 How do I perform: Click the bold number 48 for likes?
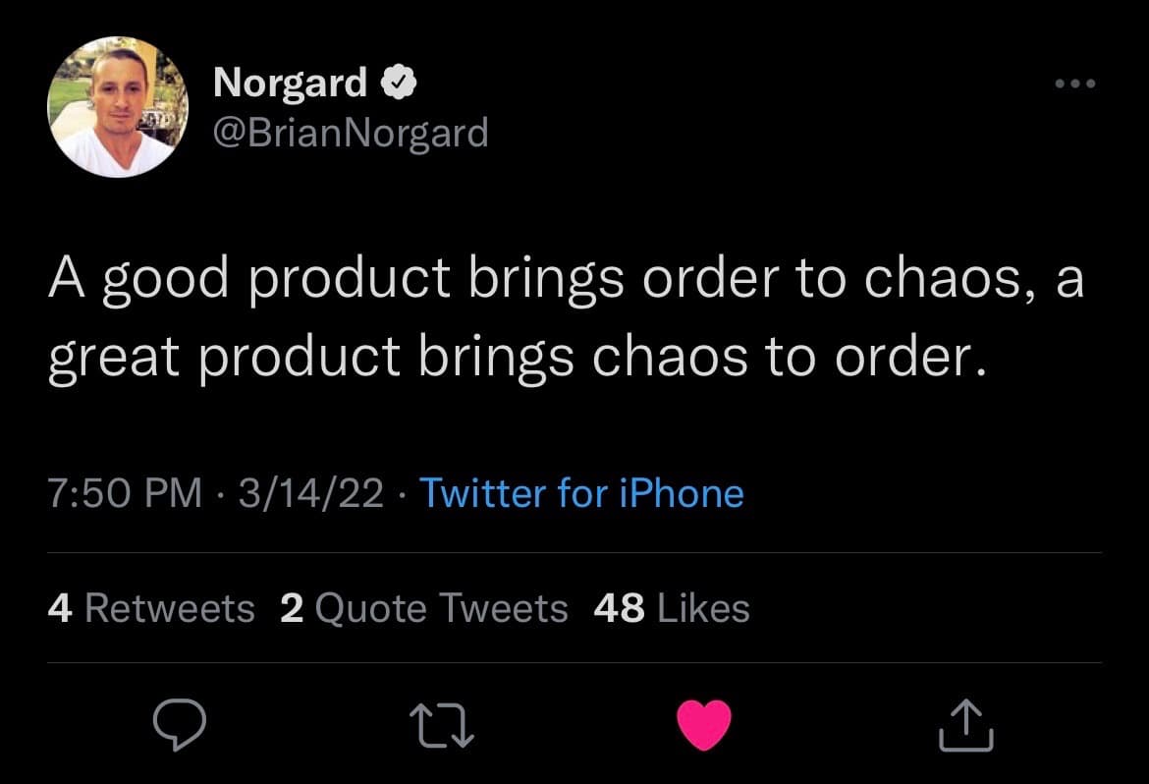[x=619, y=608]
